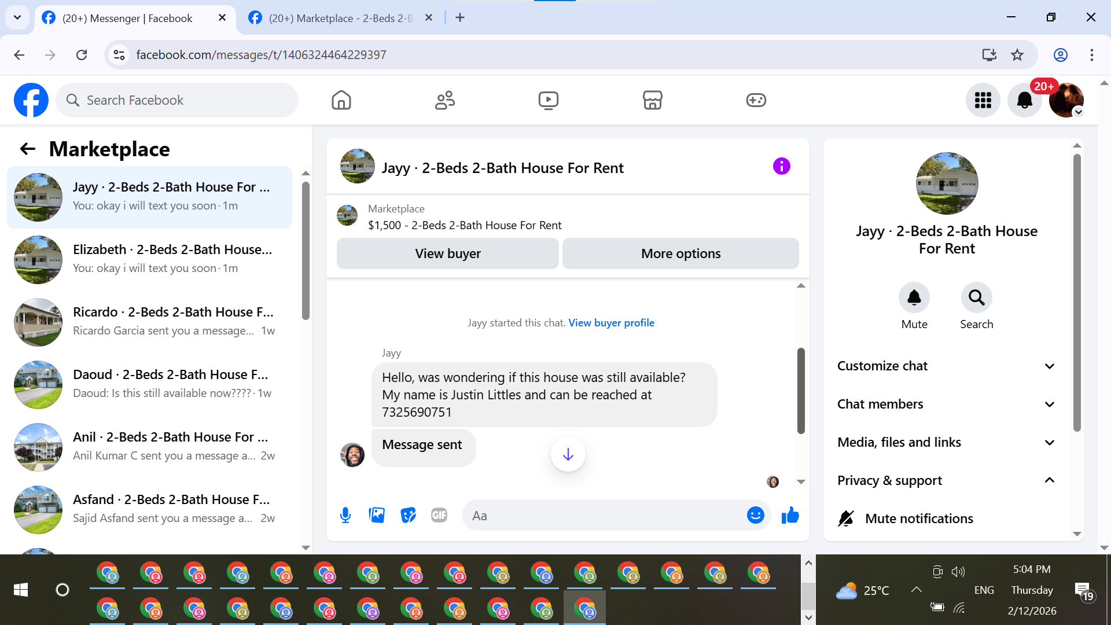Open the Friends icon in top navigation
1111x625 pixels.
click(x=445, y=100)
